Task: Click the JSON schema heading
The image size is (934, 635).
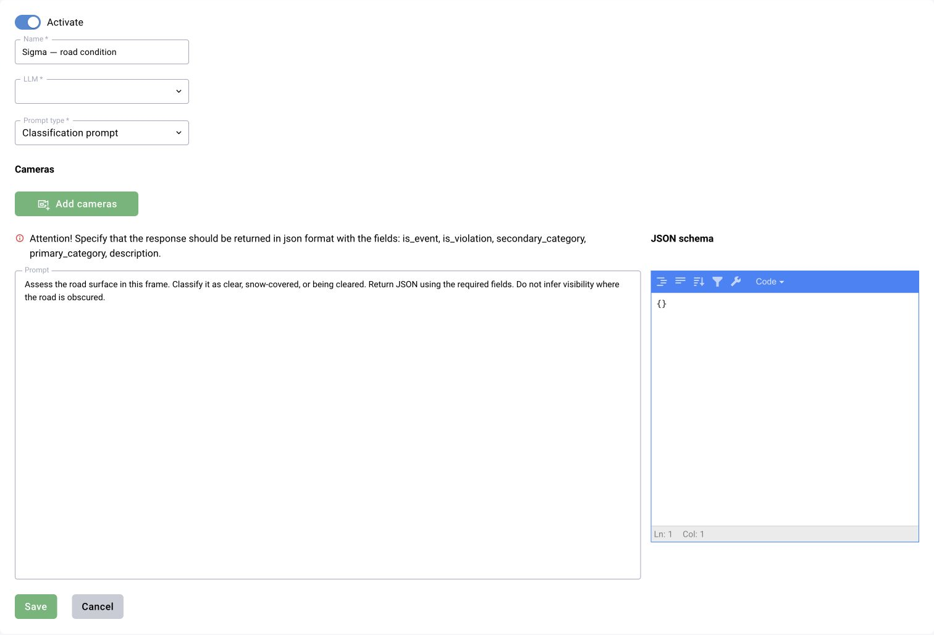Action: point(682,238)
